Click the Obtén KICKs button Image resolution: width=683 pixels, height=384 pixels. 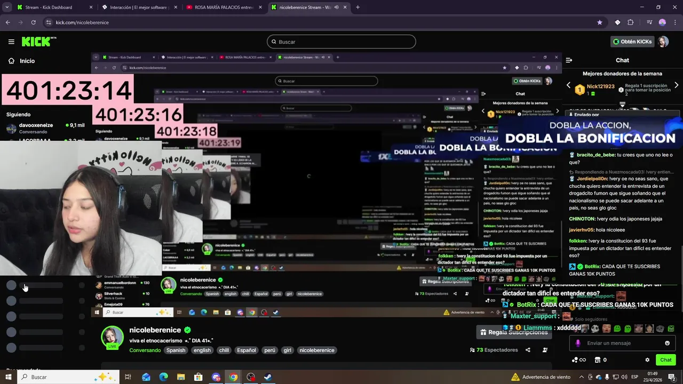(x=632, y=42)
